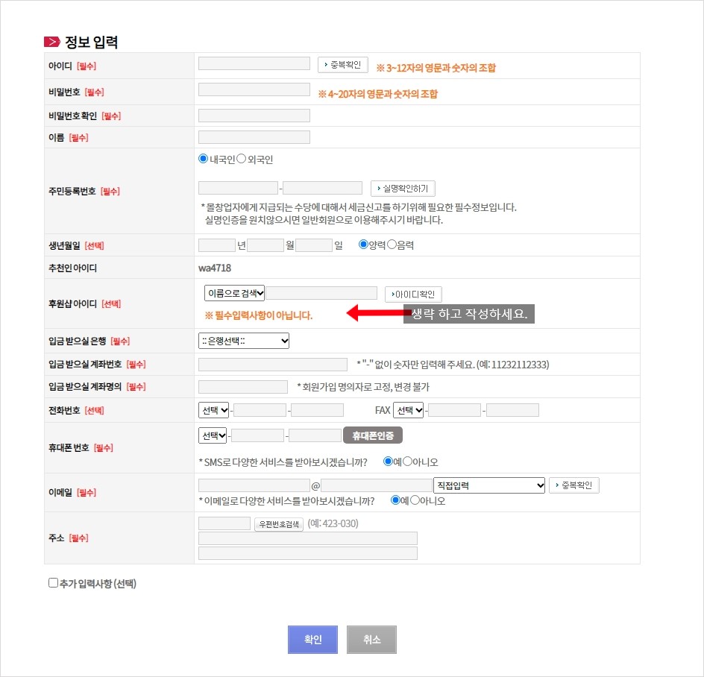Click the postal code input field
Image resolution: width=704 pixels, height=677 pixels.
[224, 523]
